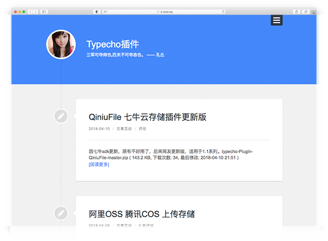Click the profile avatar photo

pos(61,44)
